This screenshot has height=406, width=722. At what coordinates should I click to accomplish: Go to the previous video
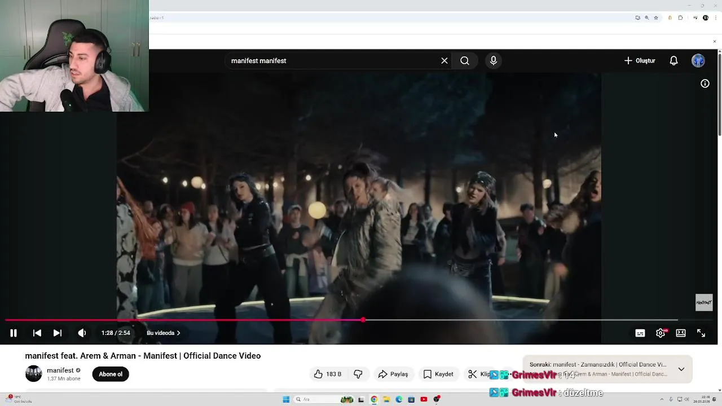[37, 333]
